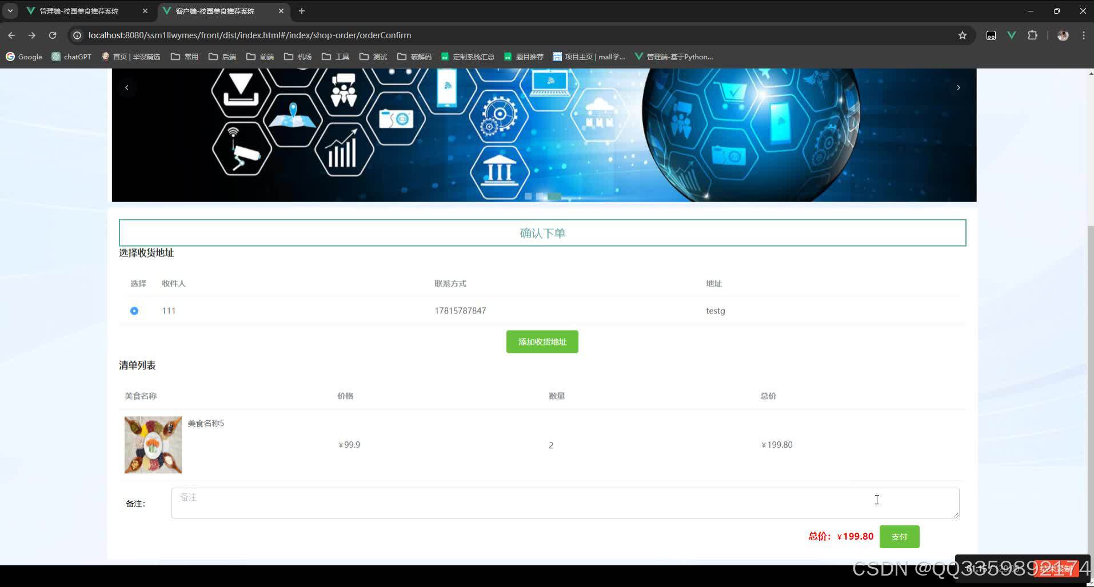
Task: View site information icon in address bar
Action: coord(77,35)
